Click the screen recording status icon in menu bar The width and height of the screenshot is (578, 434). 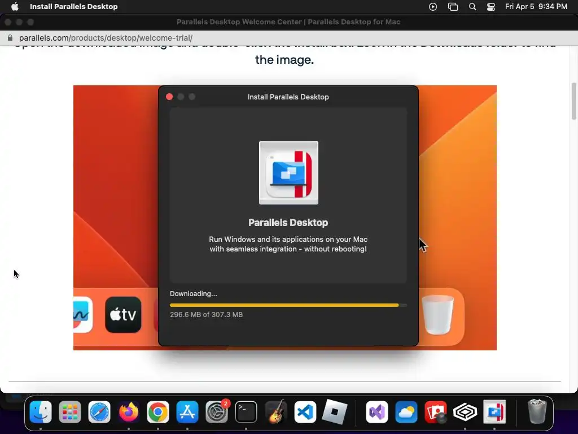point(433,7)
